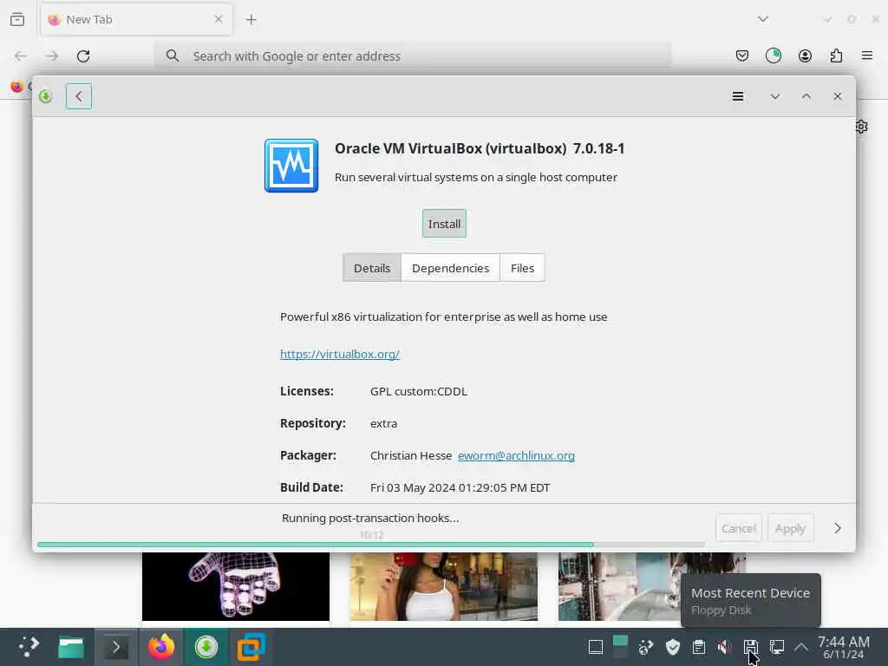The image size is (888, 666).
Task: Click the green package manager window icon
Action: 46,96
